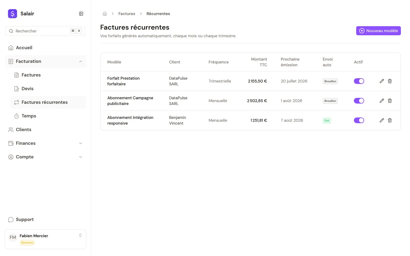The width and height of the screenshot is (410, 256).
Task: Click the Récurrentes breadcrumb
Action: click(158, 14)
